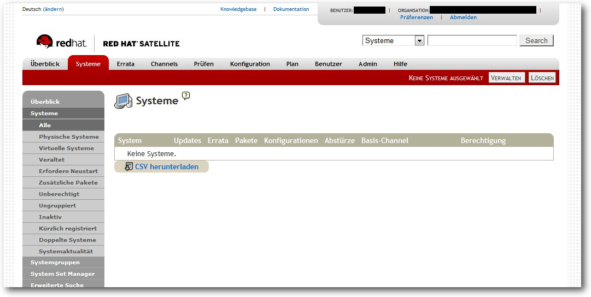
Task: Open Systemgruppen in the sidebar
Action: tap(63, 263)
